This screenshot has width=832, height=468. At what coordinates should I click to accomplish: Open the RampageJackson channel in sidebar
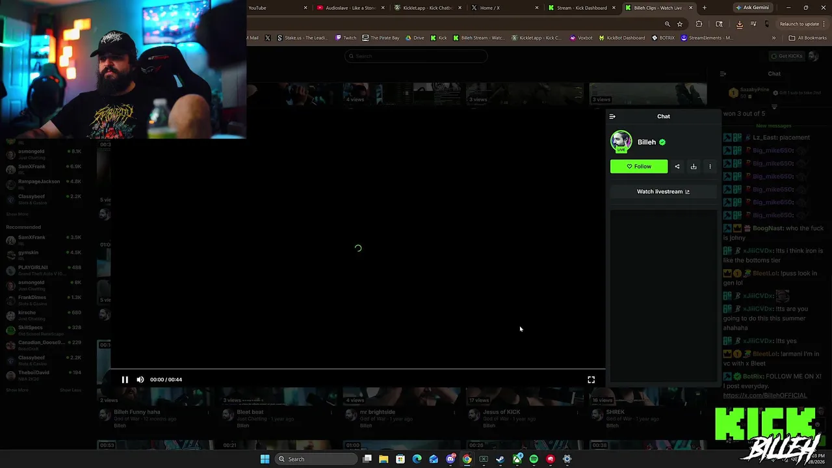44,184
